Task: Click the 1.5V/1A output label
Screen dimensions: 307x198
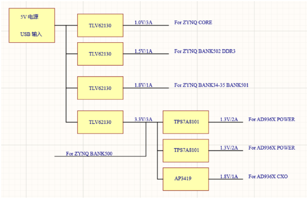Action: [x=143, y=51]
